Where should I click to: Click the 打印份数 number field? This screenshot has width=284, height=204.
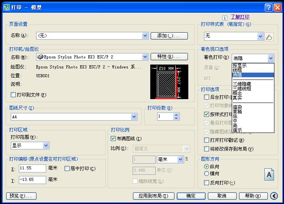165,116
